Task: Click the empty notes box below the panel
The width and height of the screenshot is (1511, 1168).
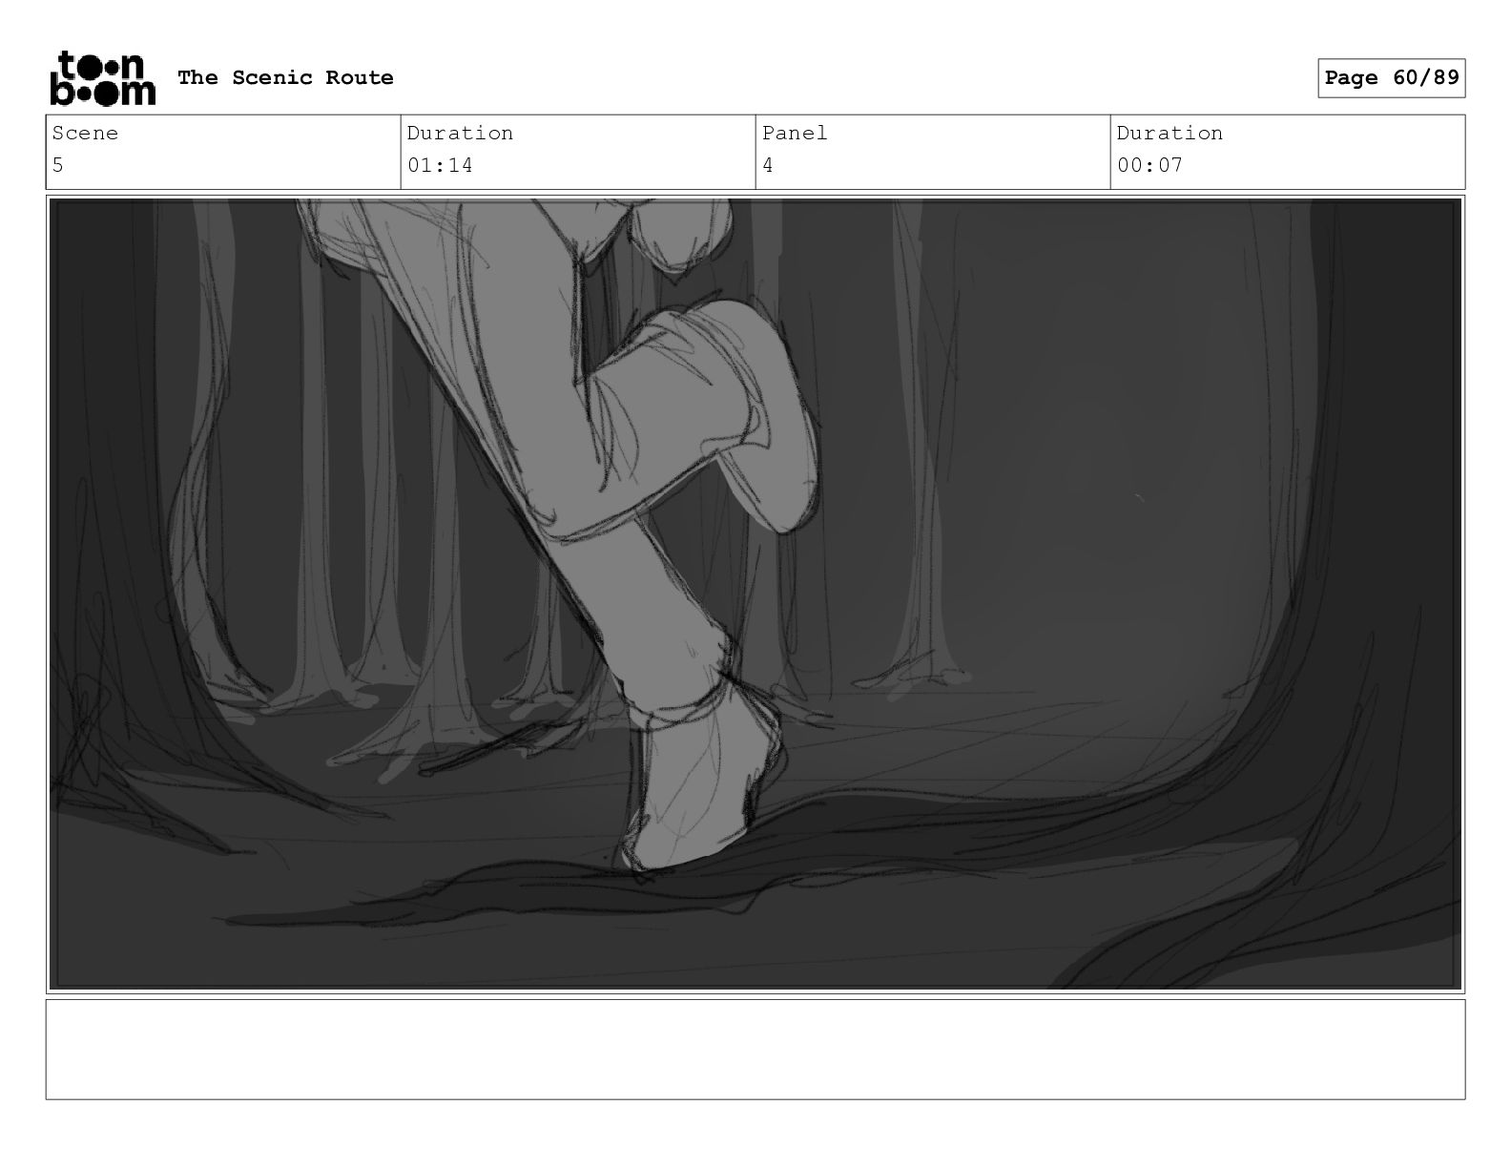Action: 755,1049
